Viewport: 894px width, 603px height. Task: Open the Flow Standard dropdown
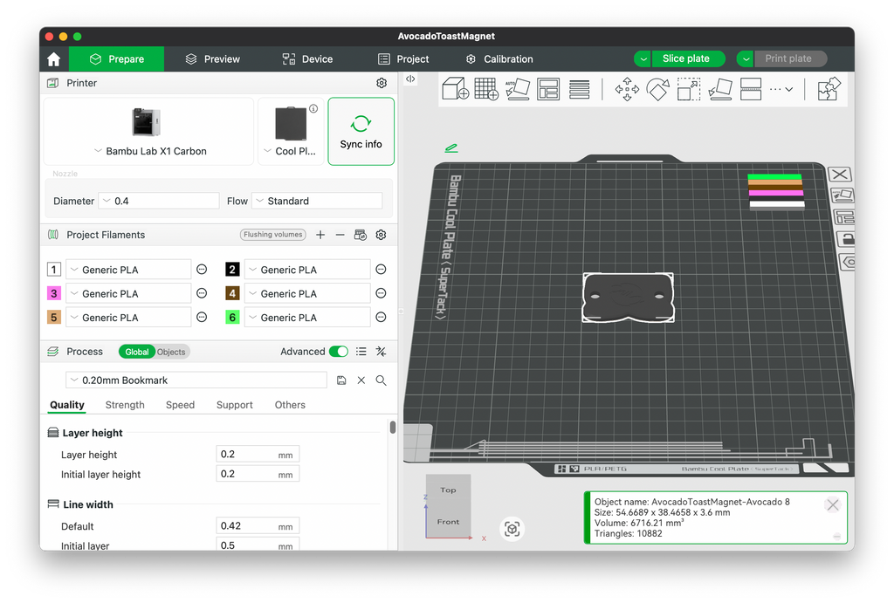click(317, 201)
